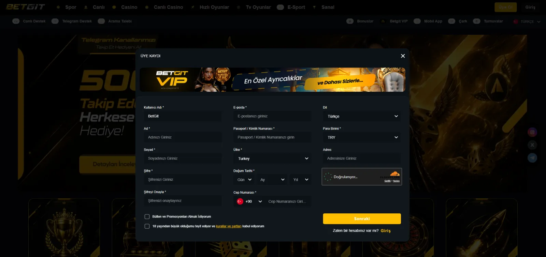This screenshot has height=257, width=546.
Task: Open the Casino menu item
Action: coord(129,7)
